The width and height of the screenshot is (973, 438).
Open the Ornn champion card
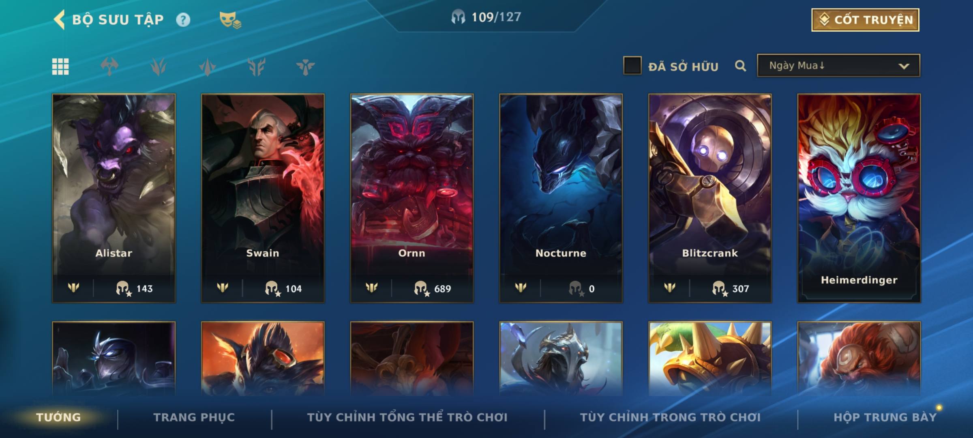tap(412, 198)
